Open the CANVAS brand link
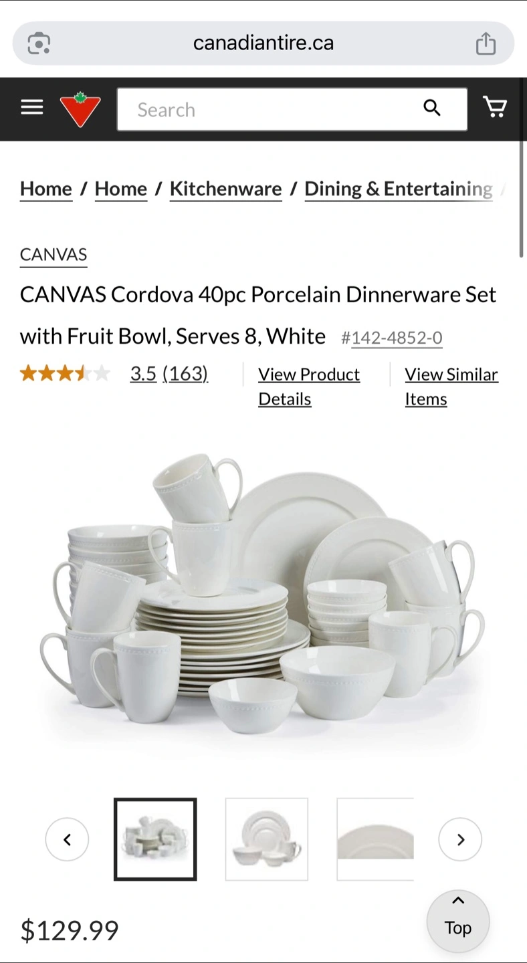Screen dimensions: 527x963 (54, 255)
